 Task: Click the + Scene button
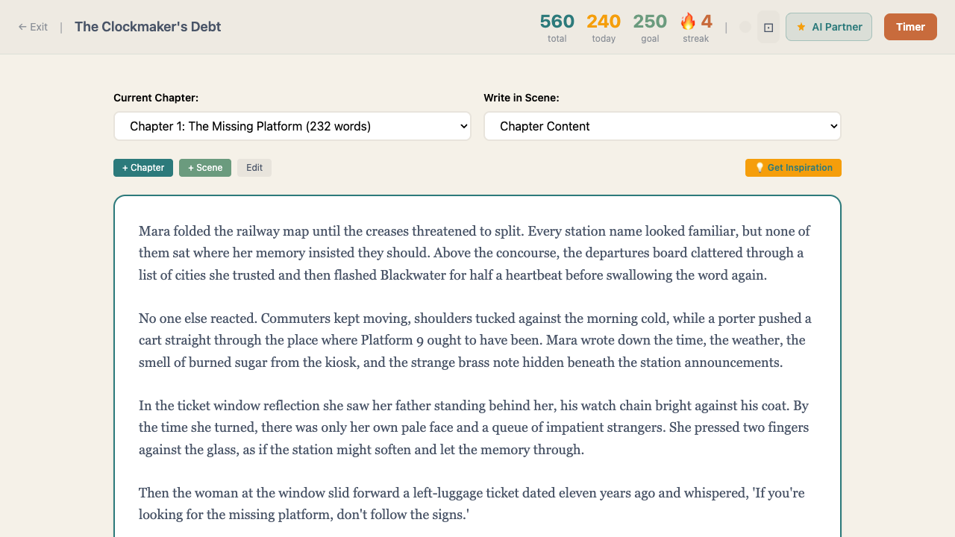204,167
